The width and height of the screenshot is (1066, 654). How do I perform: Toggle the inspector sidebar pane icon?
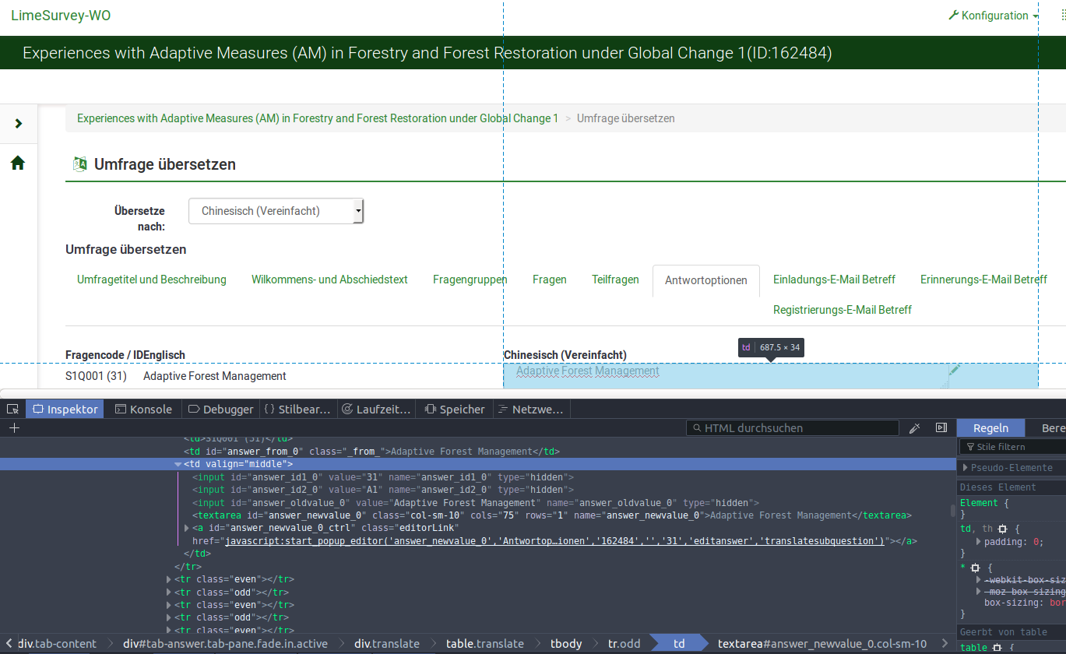coord(941,427)
